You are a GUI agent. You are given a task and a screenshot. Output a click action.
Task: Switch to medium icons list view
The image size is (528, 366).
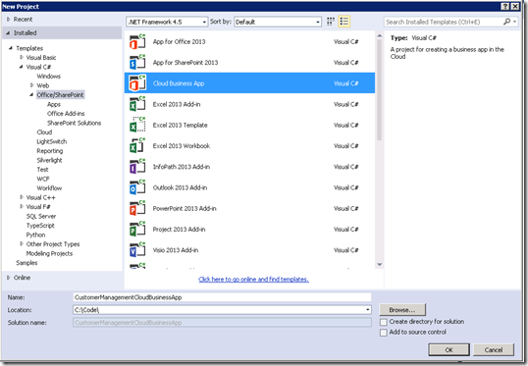tap(344, 22)
